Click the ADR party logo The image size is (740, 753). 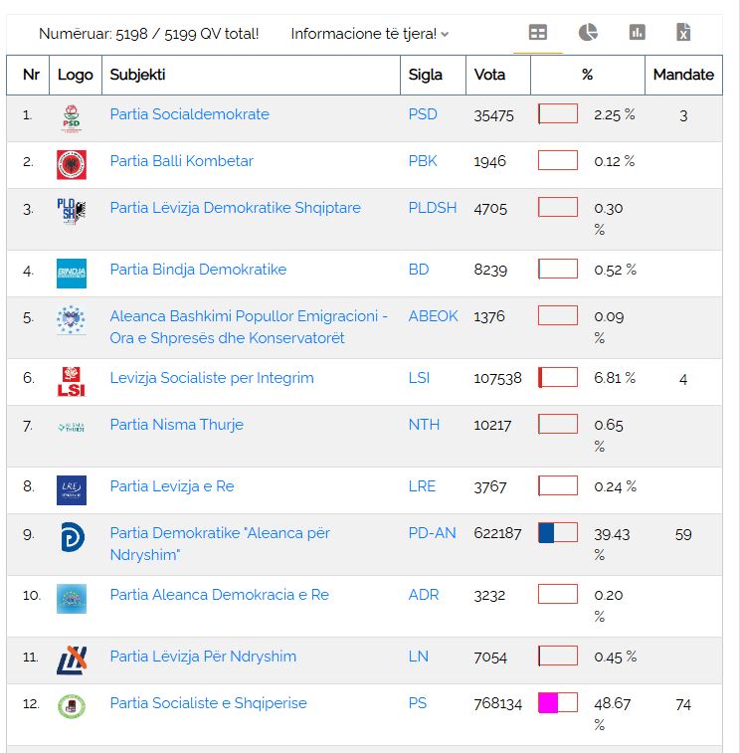tap(72, 599)
